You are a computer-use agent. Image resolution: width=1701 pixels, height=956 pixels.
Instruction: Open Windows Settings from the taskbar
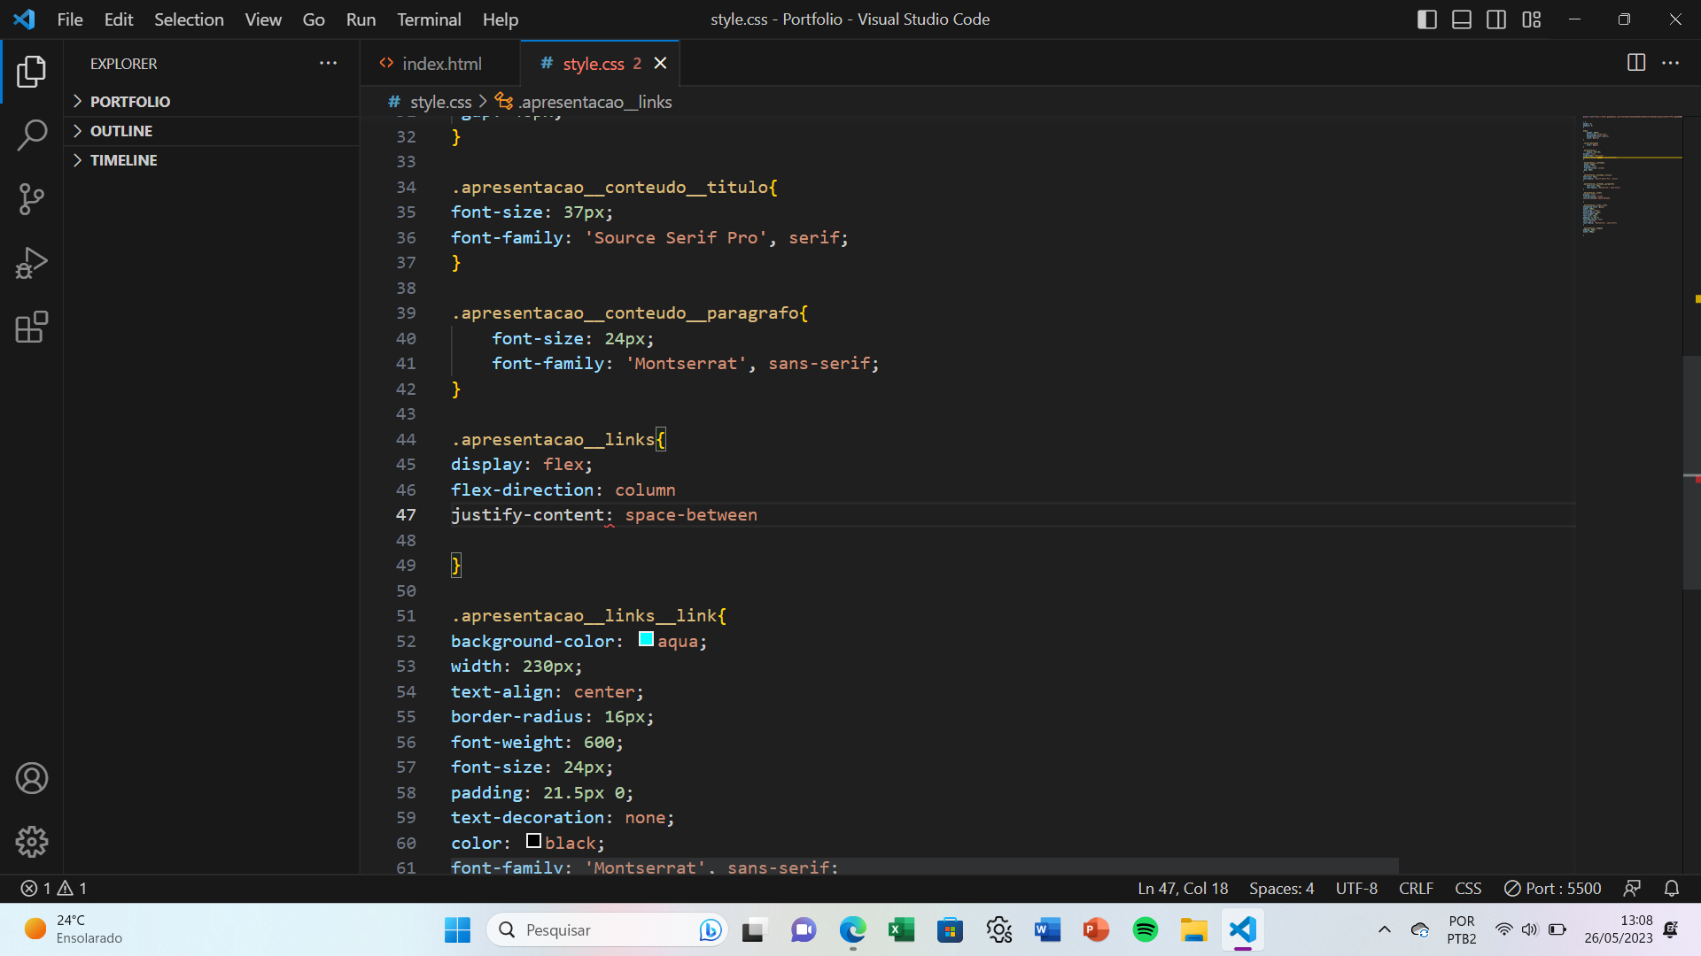pos(998,930)
